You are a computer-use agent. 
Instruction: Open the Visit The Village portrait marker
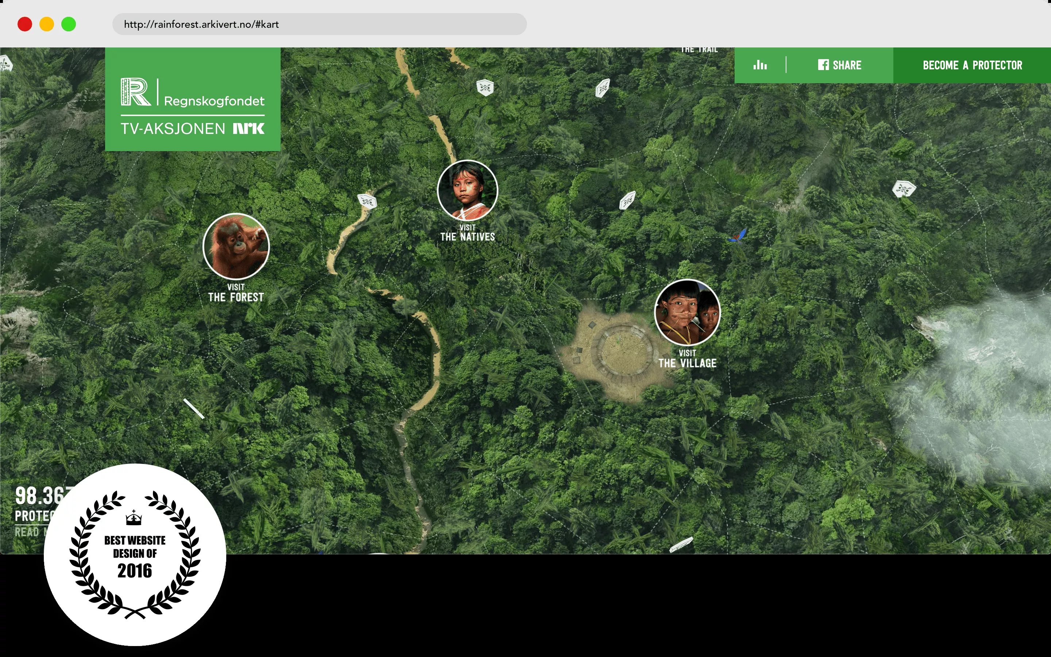tap(687, 312)
